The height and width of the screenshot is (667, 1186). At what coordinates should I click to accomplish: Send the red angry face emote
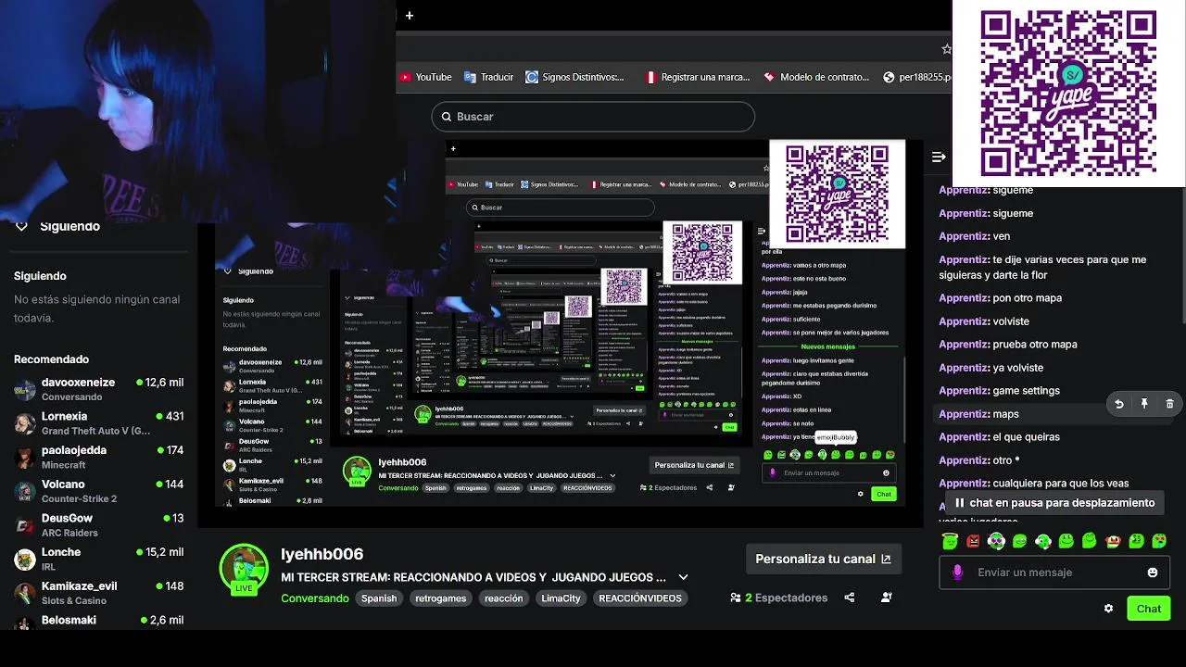coord(973,541)
